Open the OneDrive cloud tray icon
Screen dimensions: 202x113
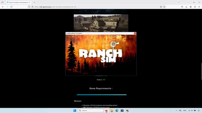coord(180,110)
